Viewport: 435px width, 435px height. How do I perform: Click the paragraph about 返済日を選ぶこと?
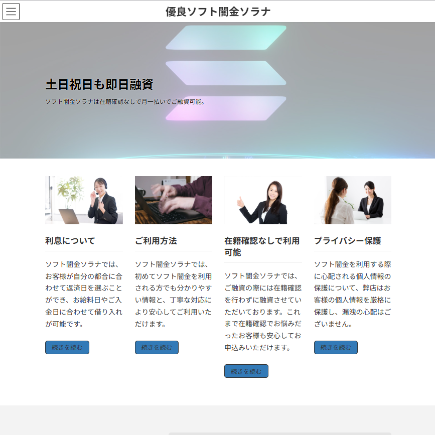[x=84, y=294]
